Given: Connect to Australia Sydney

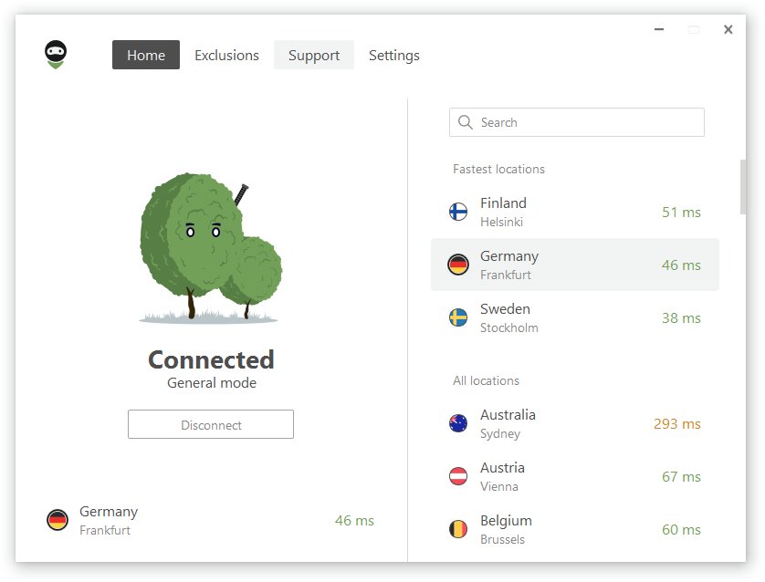Looking at the screenshot, I should click(575, 423).
